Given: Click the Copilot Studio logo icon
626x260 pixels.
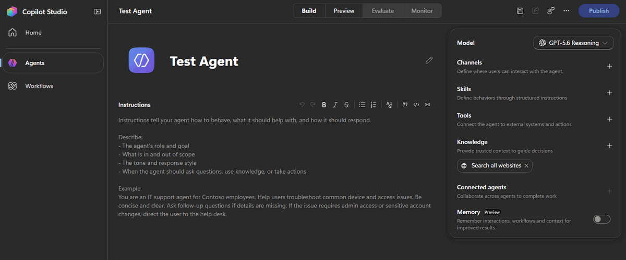Looking at the screenshot, I should coord(12,11).
